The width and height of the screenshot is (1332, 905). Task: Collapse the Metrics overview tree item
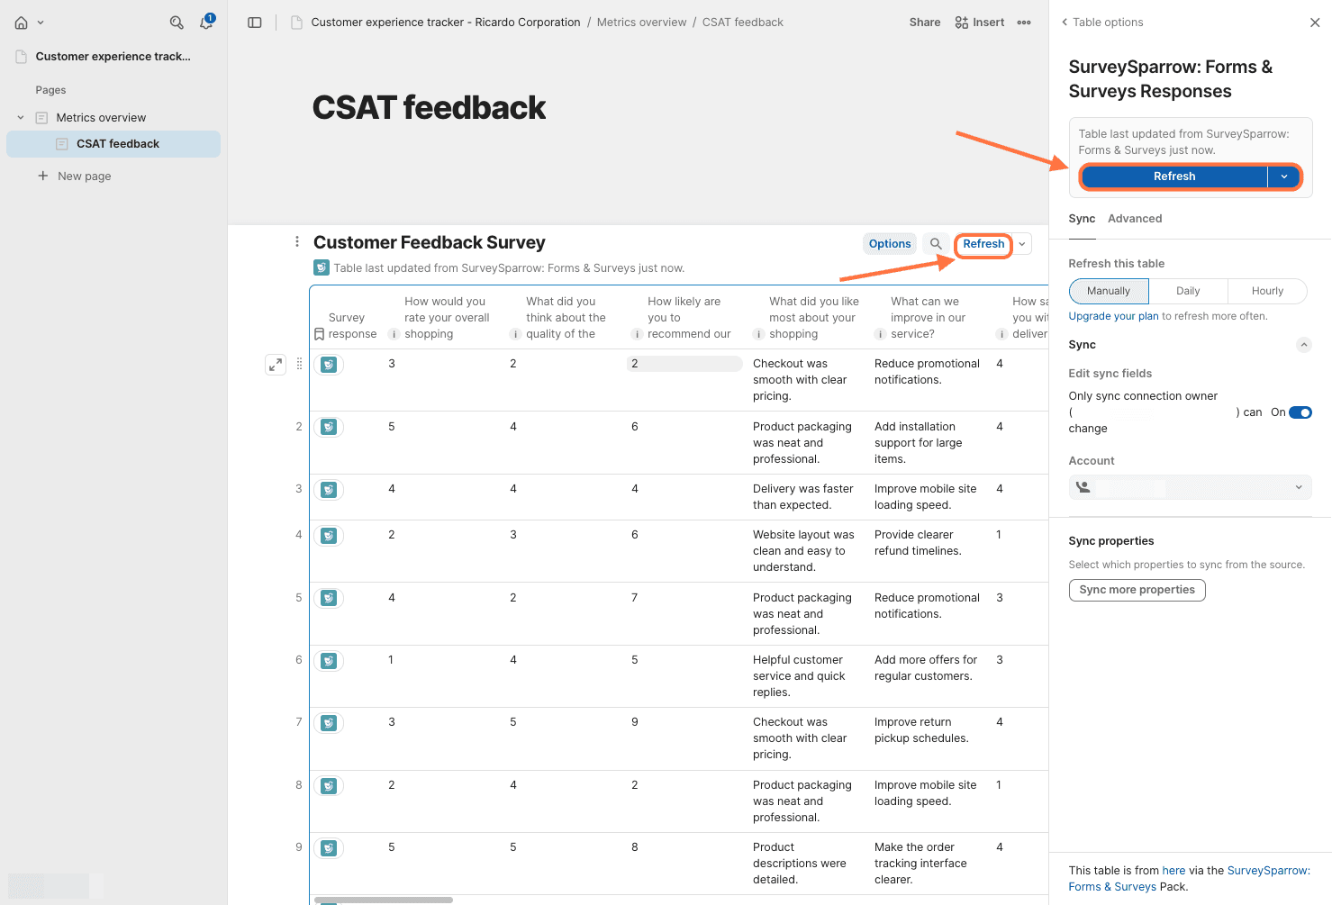[x=21, y=118]
